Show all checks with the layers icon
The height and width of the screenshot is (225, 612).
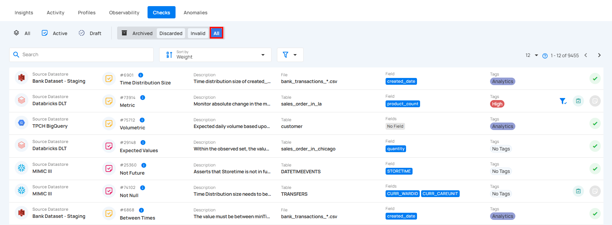(22, 33)
